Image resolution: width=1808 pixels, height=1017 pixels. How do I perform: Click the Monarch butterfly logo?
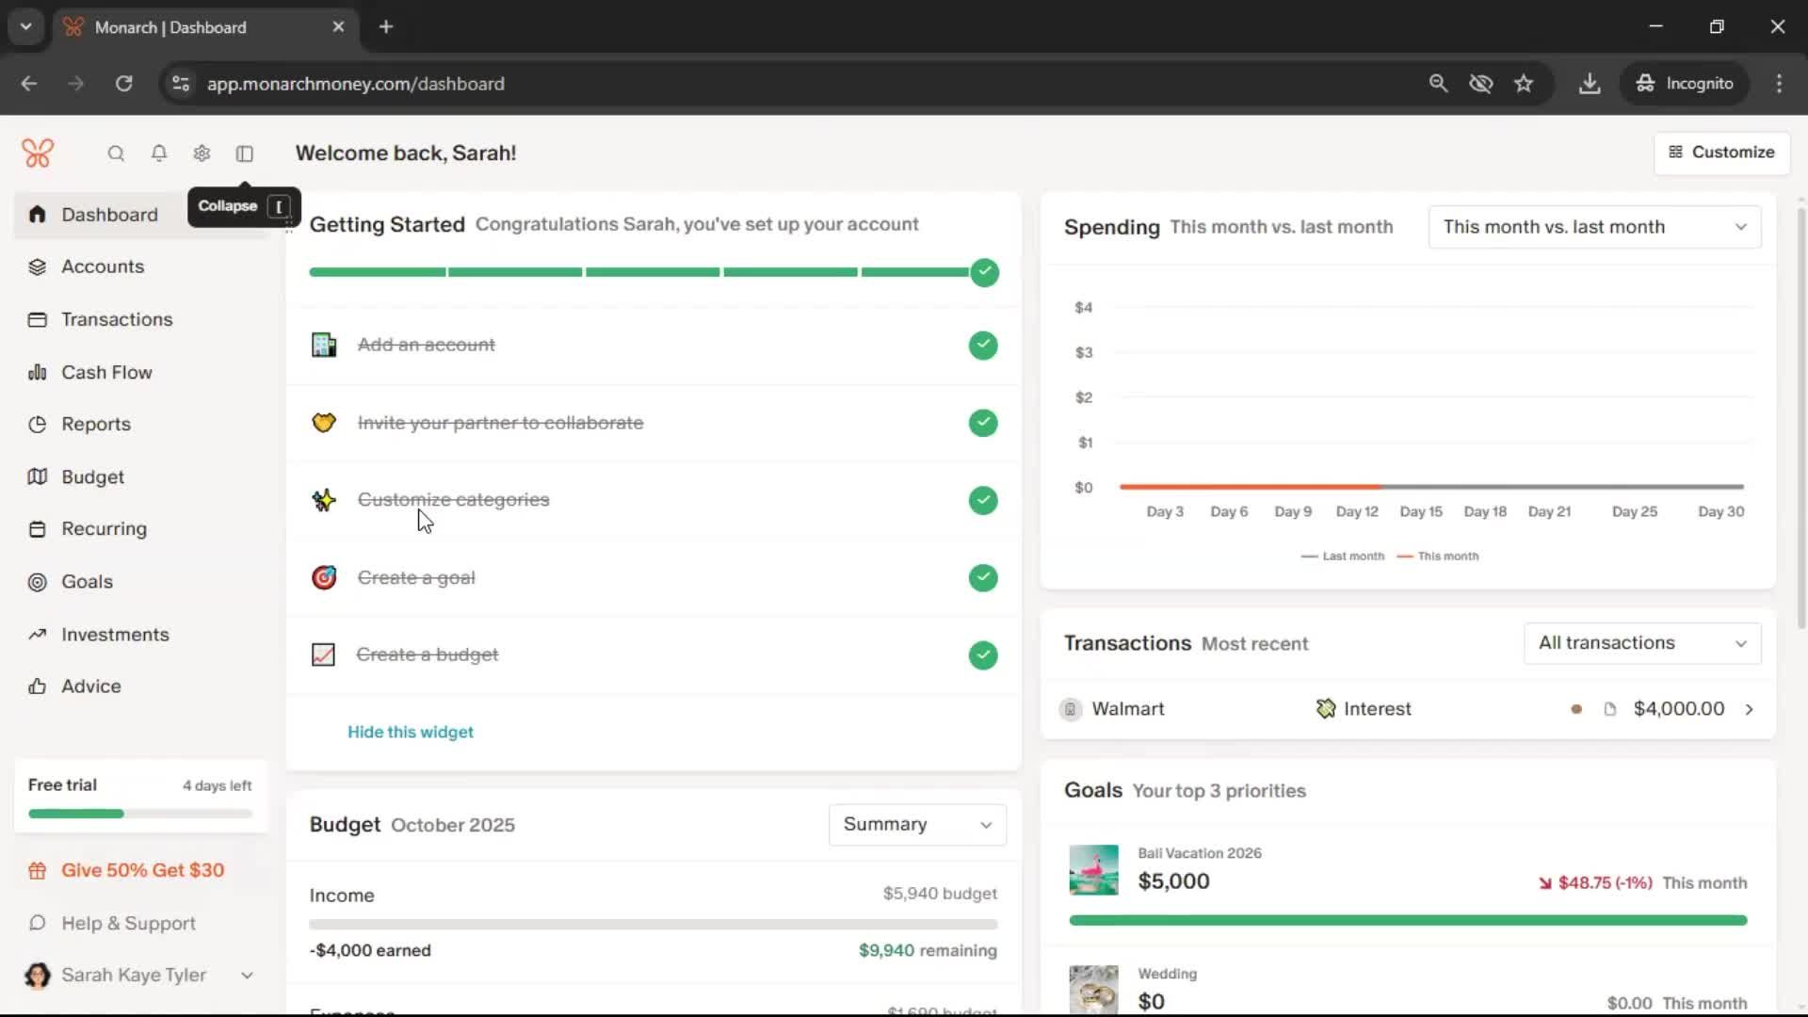pos(38,153)
